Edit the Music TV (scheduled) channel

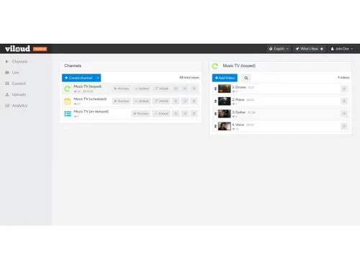point(185,101)
